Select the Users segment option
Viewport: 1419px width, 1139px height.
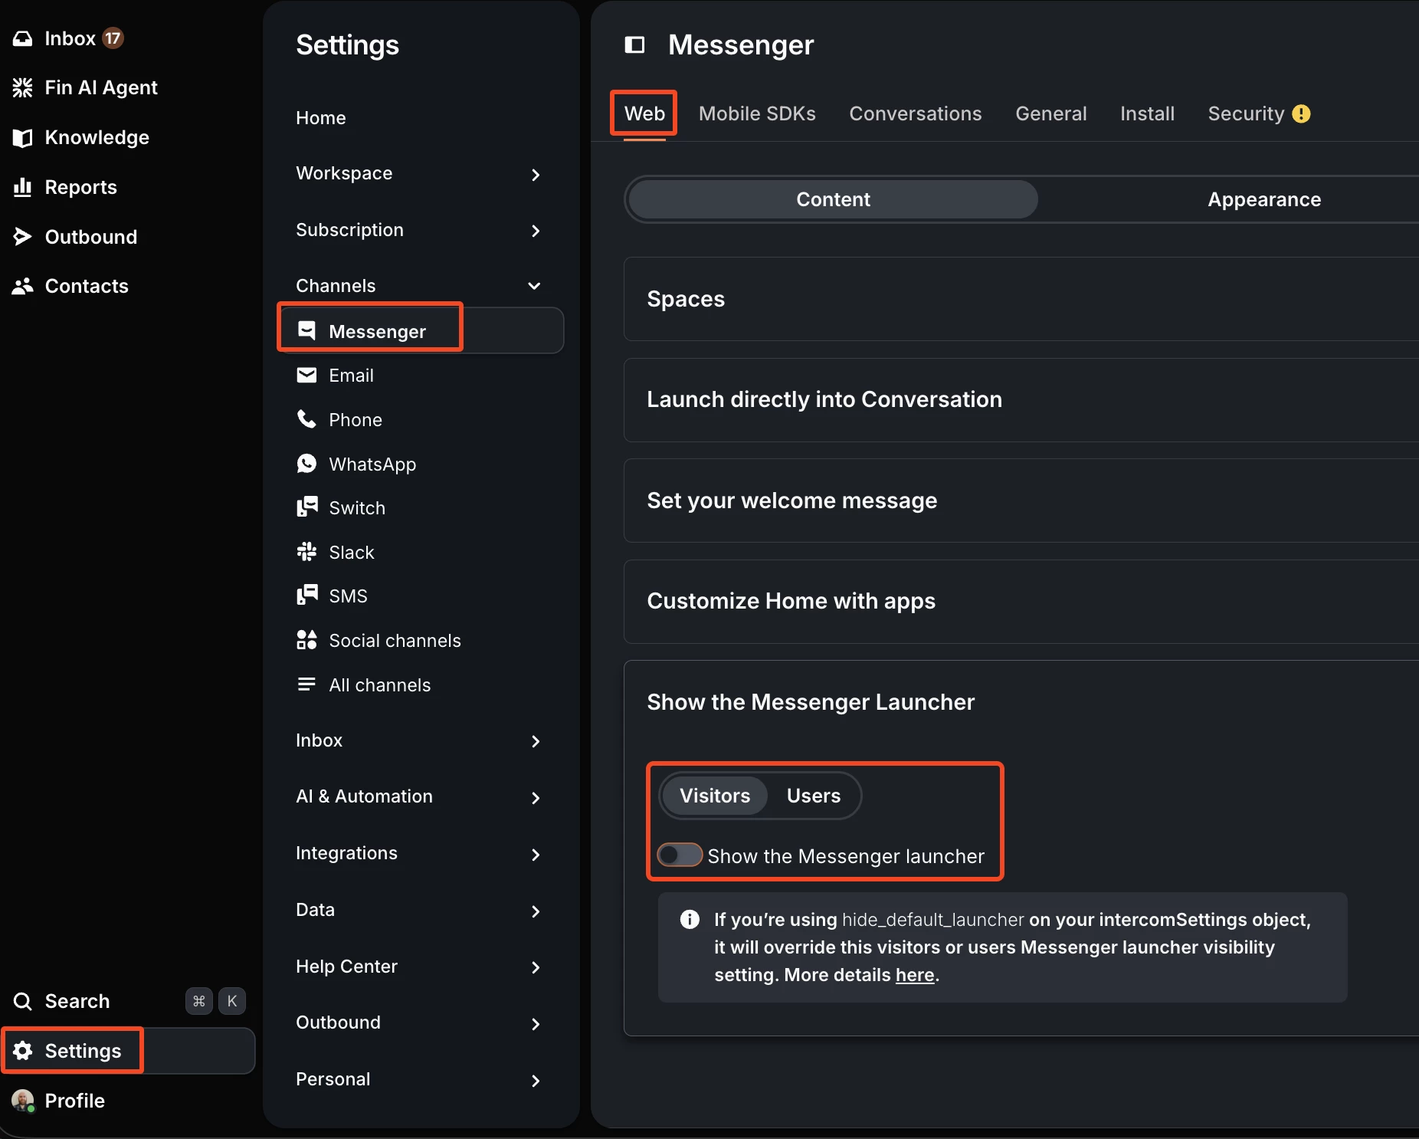pos(813,796)
